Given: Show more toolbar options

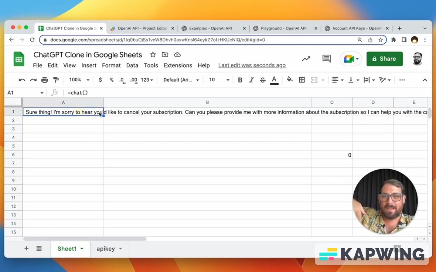Looking at the screenshot, I should [402, 80].
